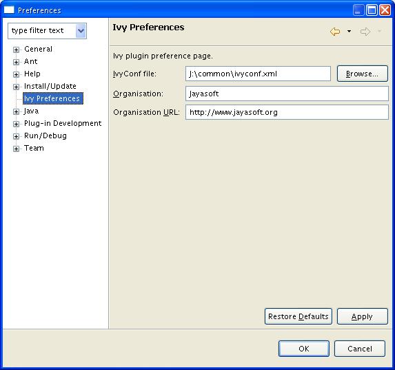Click the Organisation URL text field
Screen dimensions: 395x370
pos(287,112)
